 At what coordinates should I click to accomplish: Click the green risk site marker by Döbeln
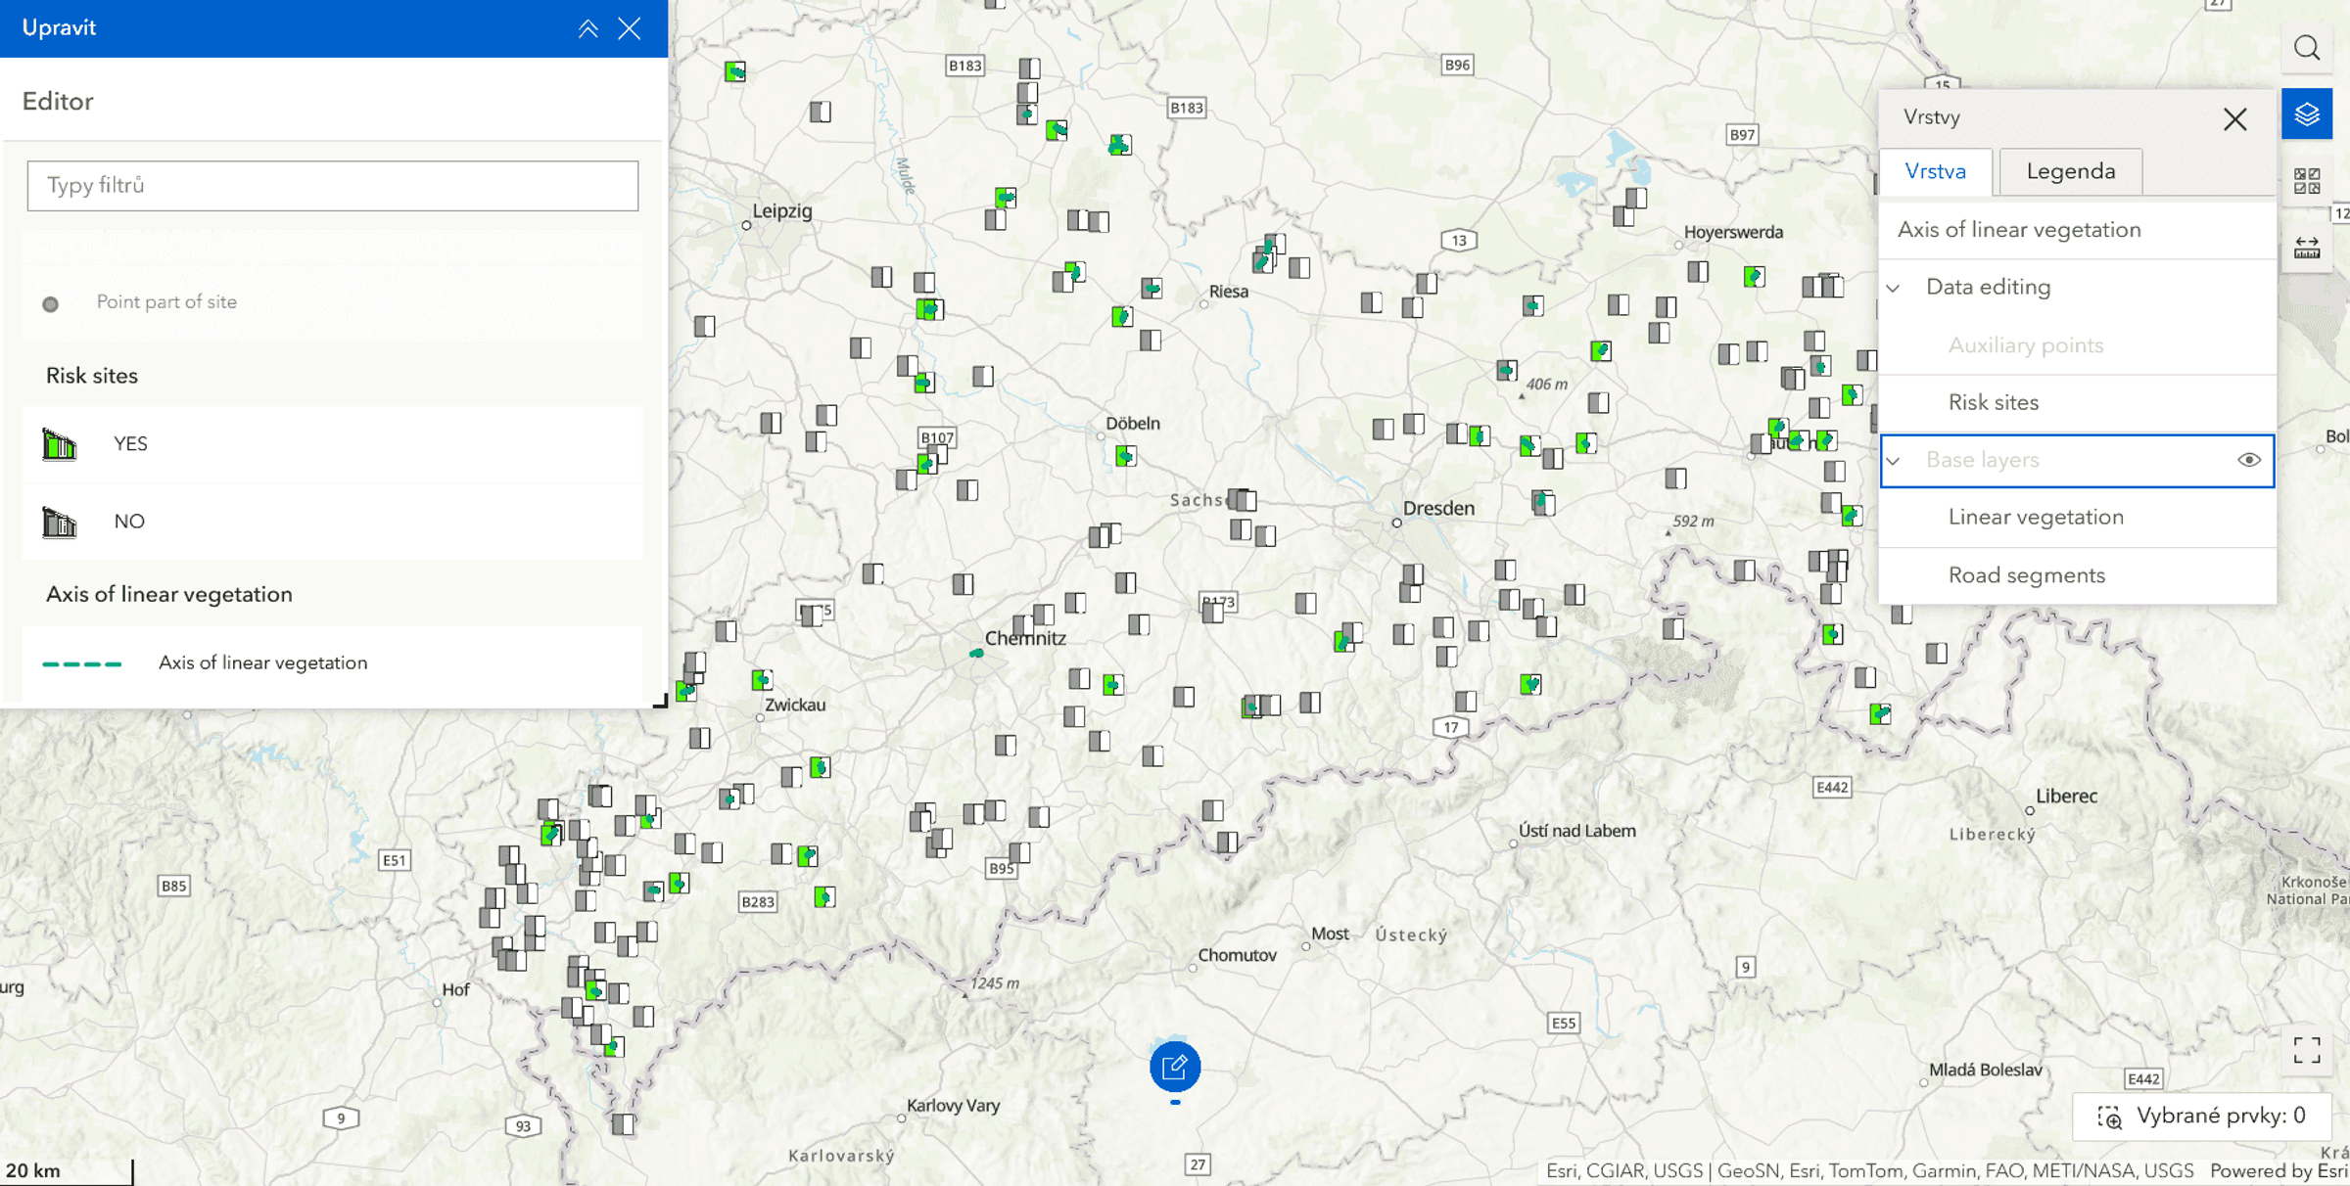click(1126, 456)
